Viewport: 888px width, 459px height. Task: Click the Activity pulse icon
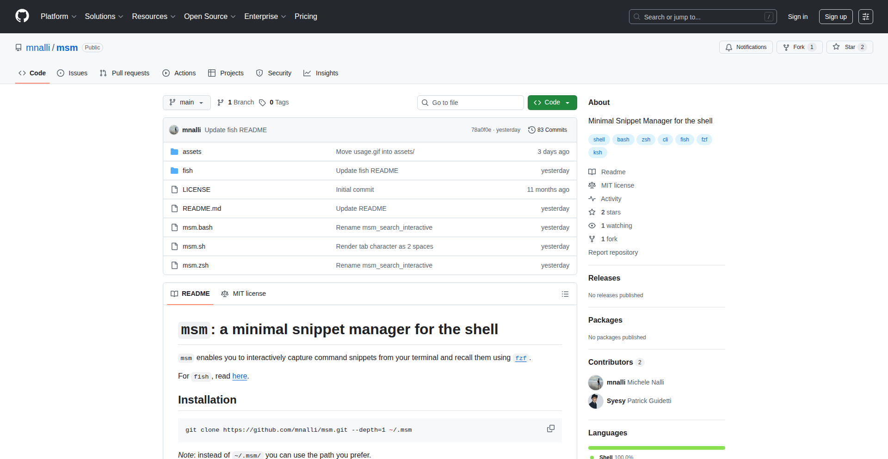point(592,199)
